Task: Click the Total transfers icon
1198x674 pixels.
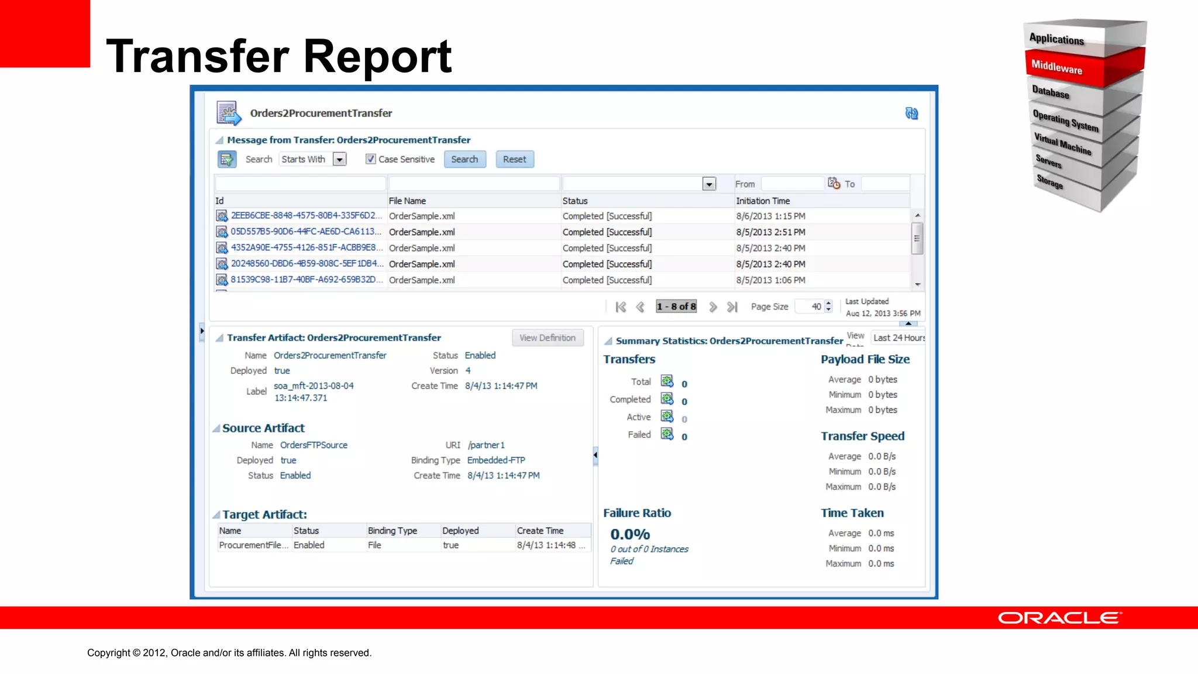Action: tap(667, 381)
